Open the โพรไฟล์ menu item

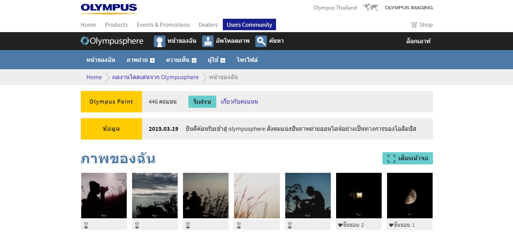pos(247,60)
